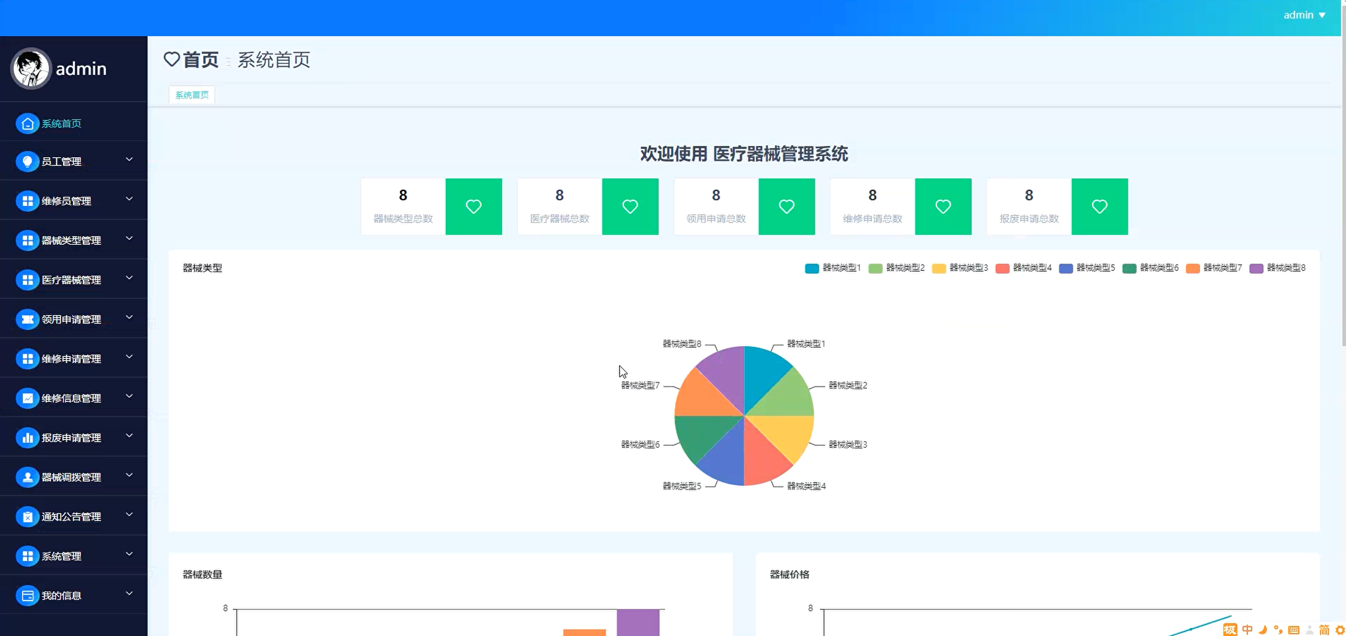Expand the 员工管理 chevron
The width and height of the screenshot is (1346, 636).
tap(129, 159)
